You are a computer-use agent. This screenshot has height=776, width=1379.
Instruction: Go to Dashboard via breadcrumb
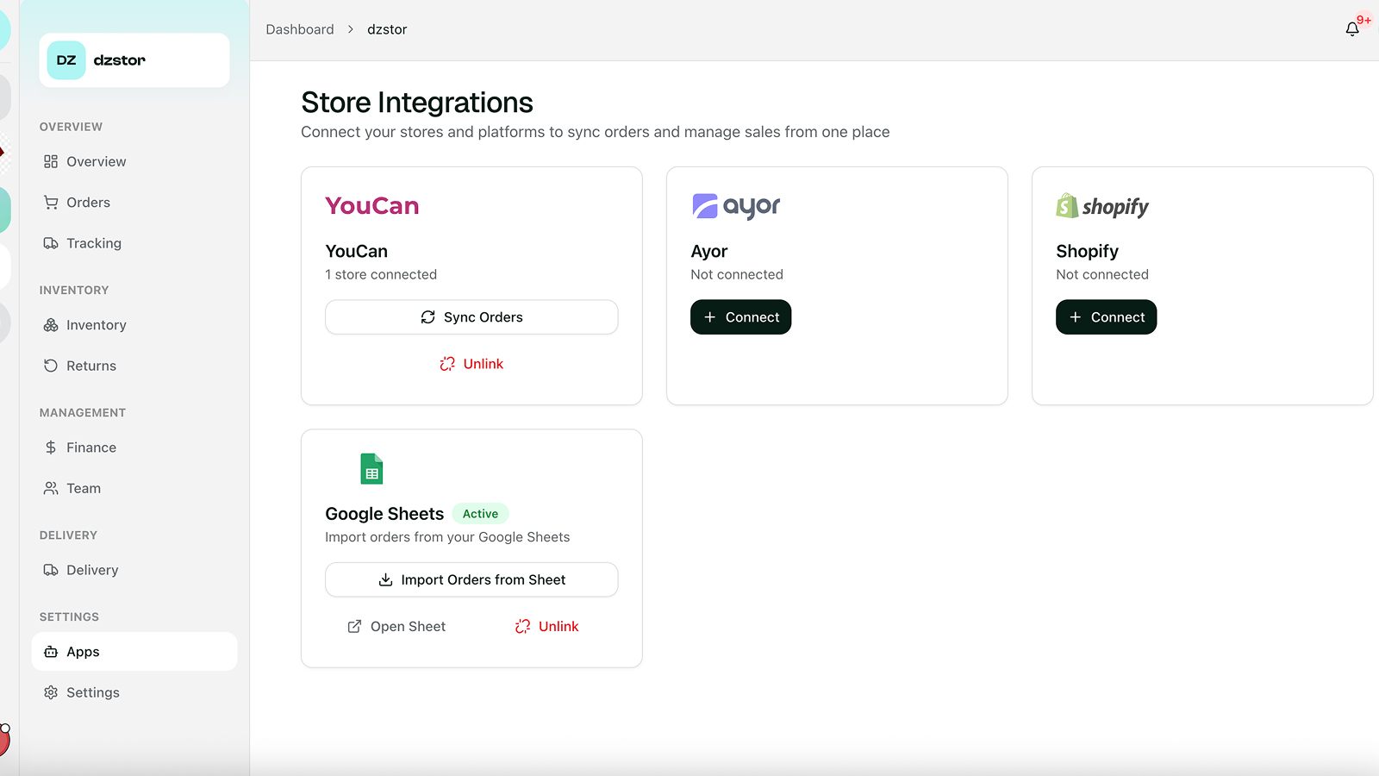300,28
